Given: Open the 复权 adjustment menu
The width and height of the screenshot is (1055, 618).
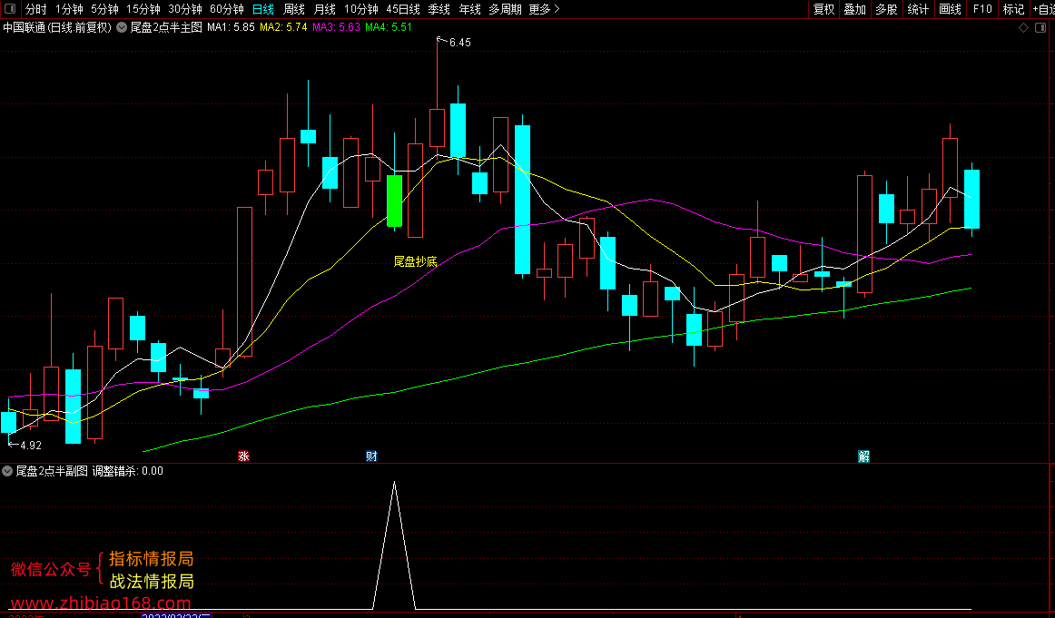Looking at the screenshot, I should tap(823, 9).
